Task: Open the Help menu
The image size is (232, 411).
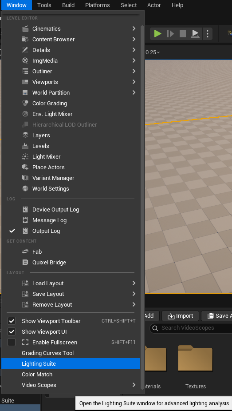Action: 177,5
